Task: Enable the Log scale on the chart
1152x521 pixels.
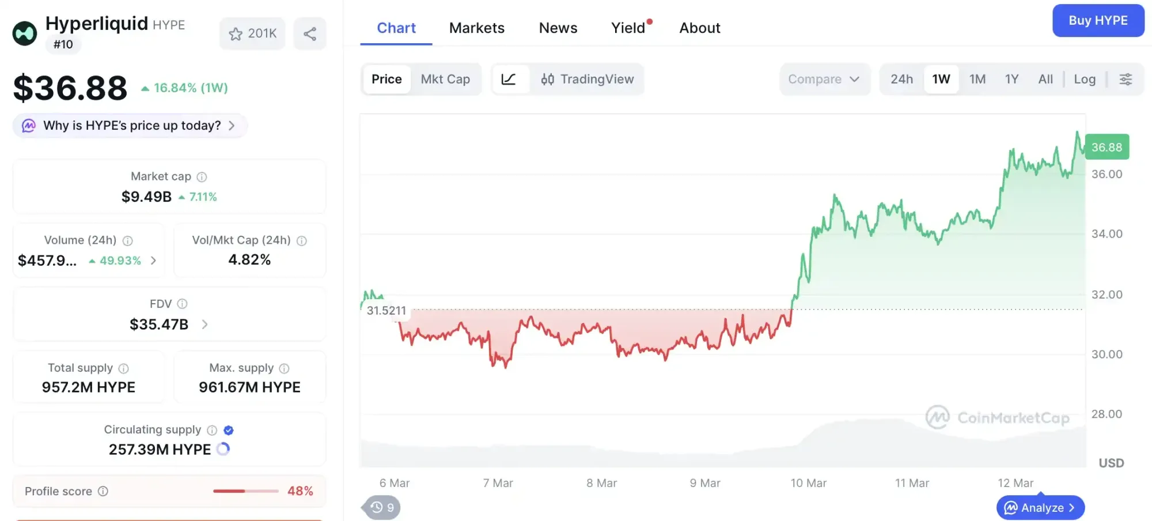Action: click(x=1085, y=79)
